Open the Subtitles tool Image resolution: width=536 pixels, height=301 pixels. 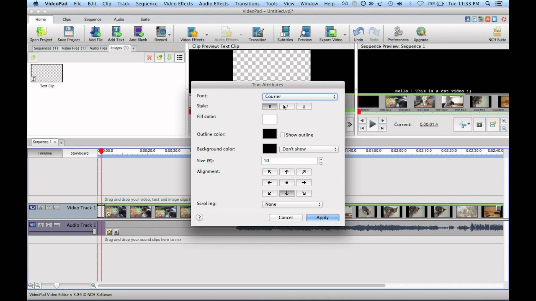[285, 34]
